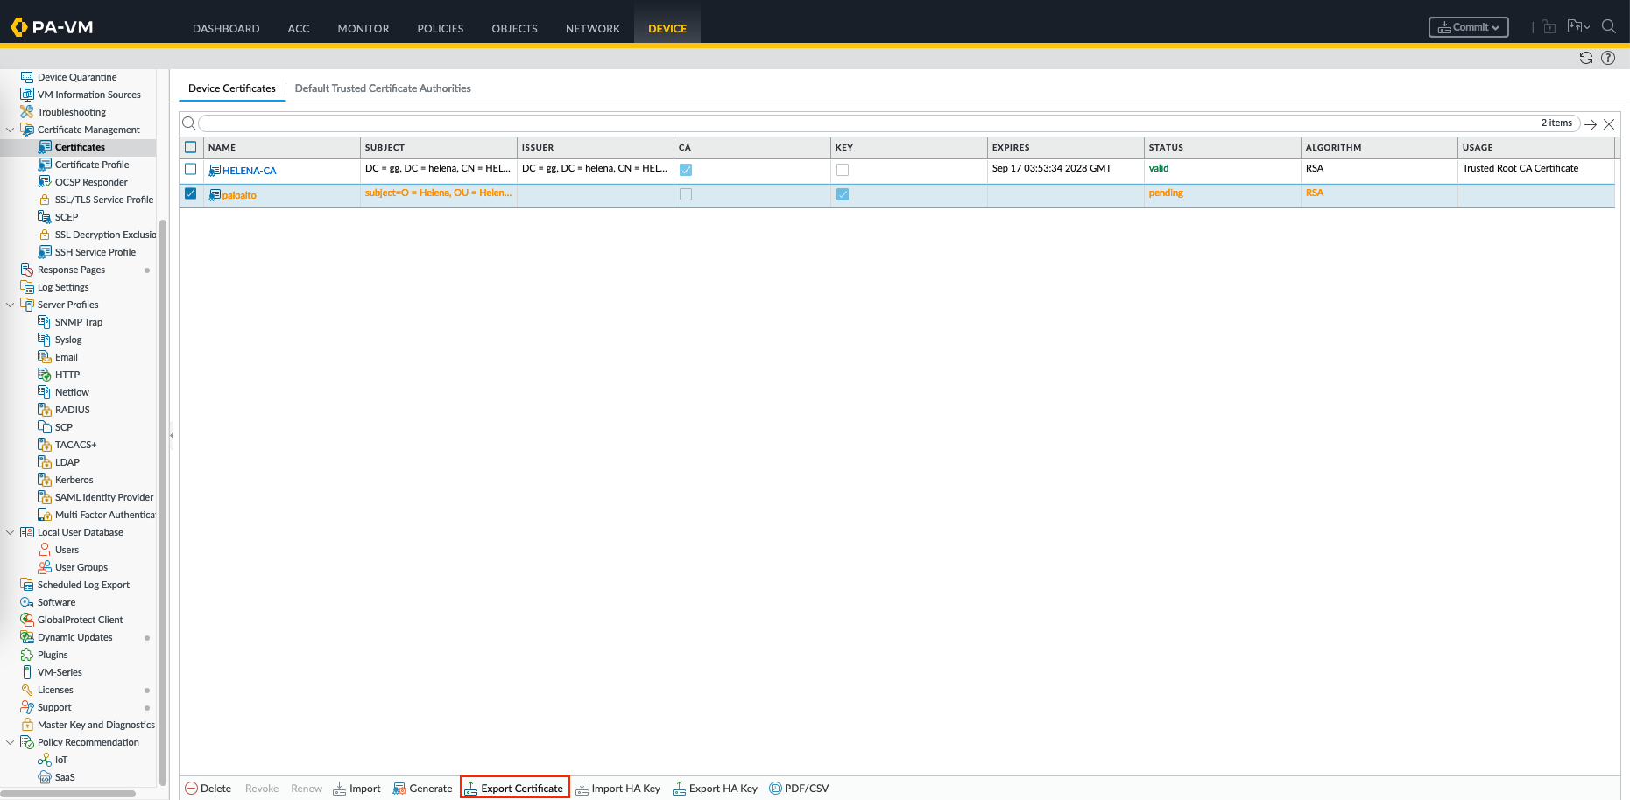Open the POLICIES menu tab
Viewport: 1630px width, 800px height.
(440, 28)
